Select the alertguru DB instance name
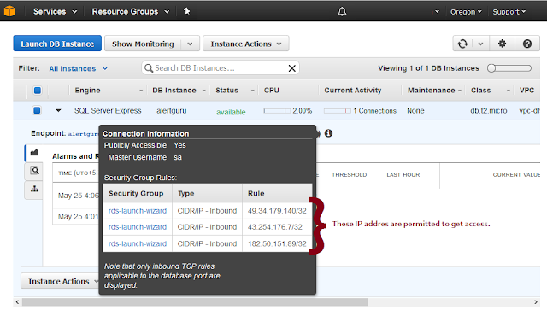547x316 pixels. tap(171, 111)
